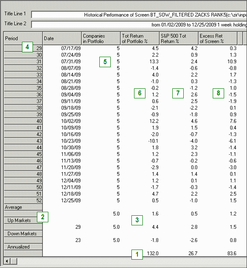Screen dimensions: 247x268
Task: Select period row 29
Action: (23, 48)
